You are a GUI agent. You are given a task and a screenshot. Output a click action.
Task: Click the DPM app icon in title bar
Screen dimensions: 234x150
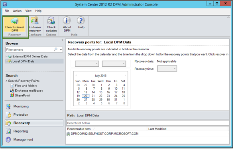[x=5, y=4]
